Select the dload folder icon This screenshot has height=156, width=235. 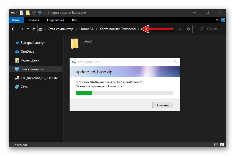point(75,44)
